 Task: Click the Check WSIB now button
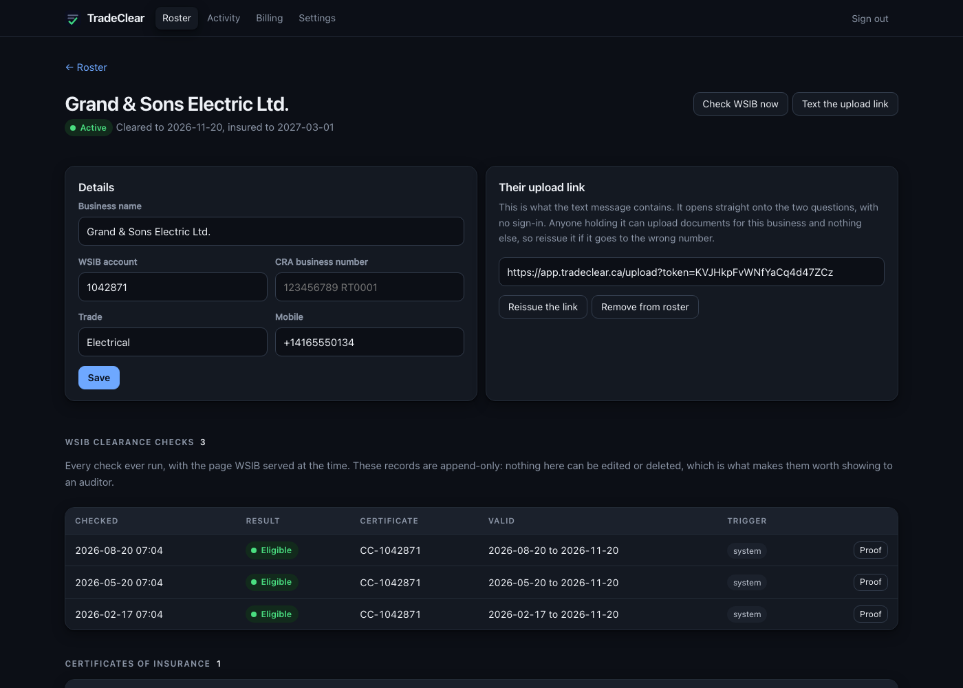[740, 104]
